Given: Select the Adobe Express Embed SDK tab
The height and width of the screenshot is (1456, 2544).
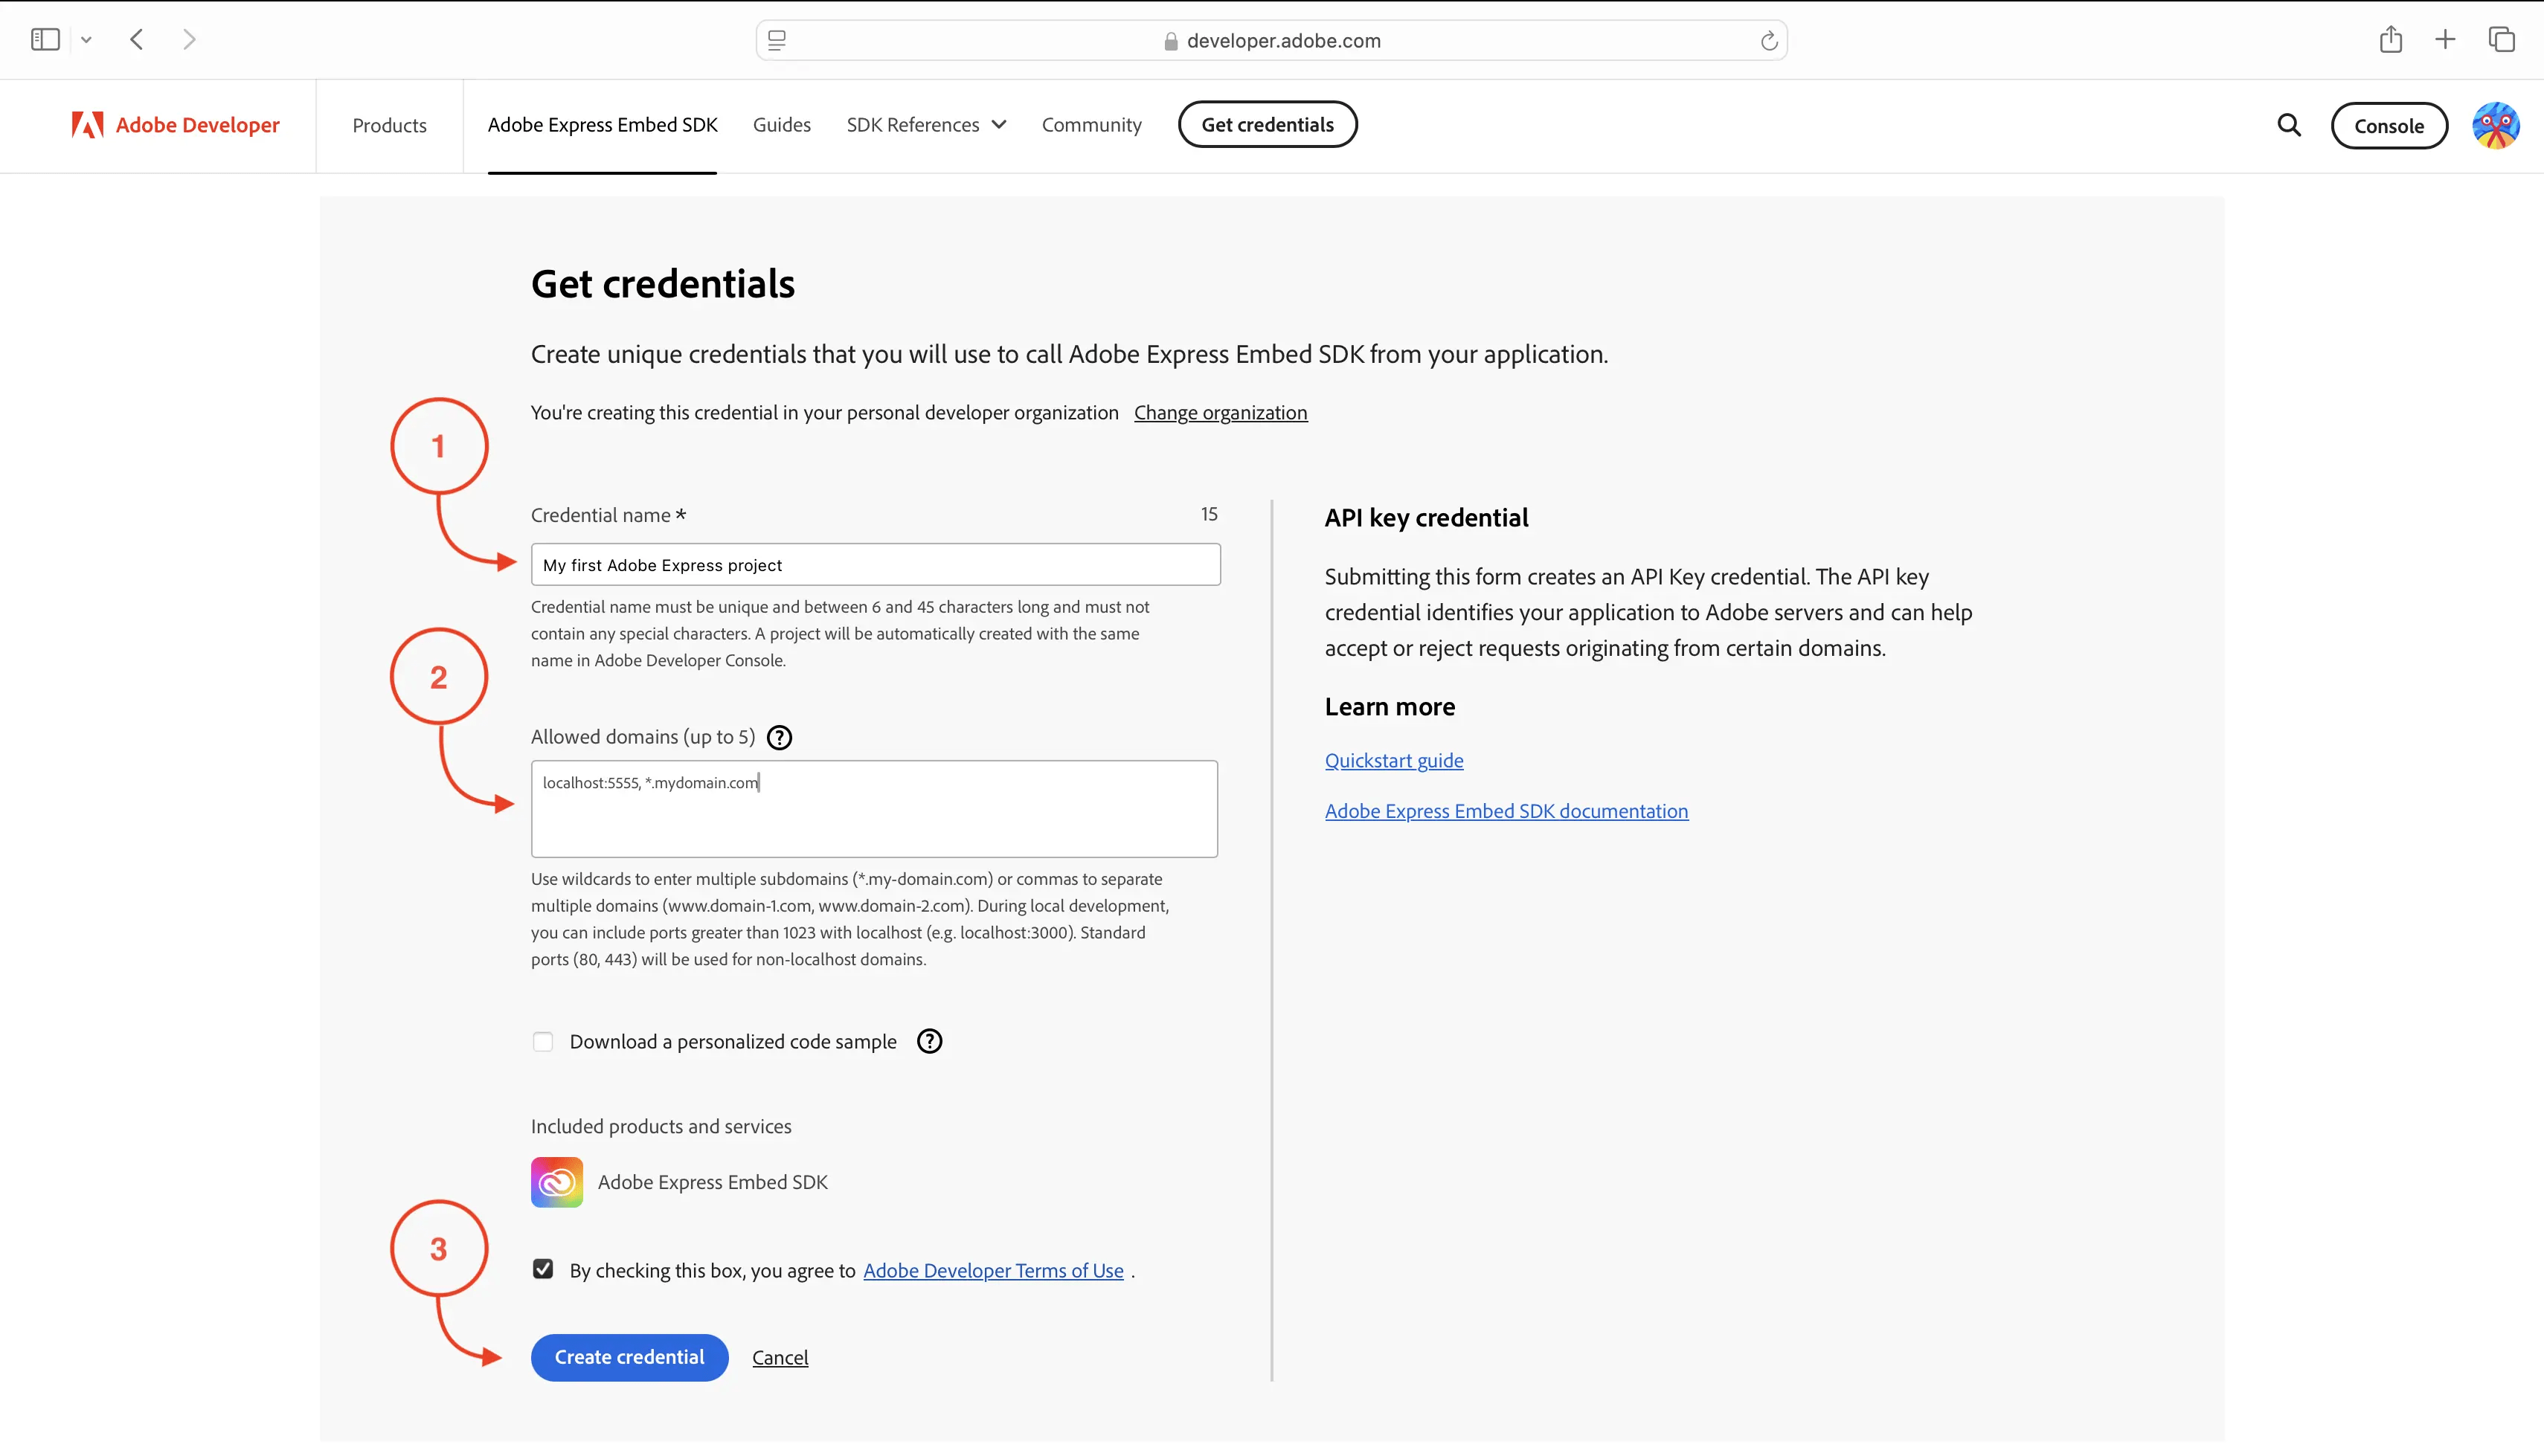Looking at the screenshot, I should (602, 124).
